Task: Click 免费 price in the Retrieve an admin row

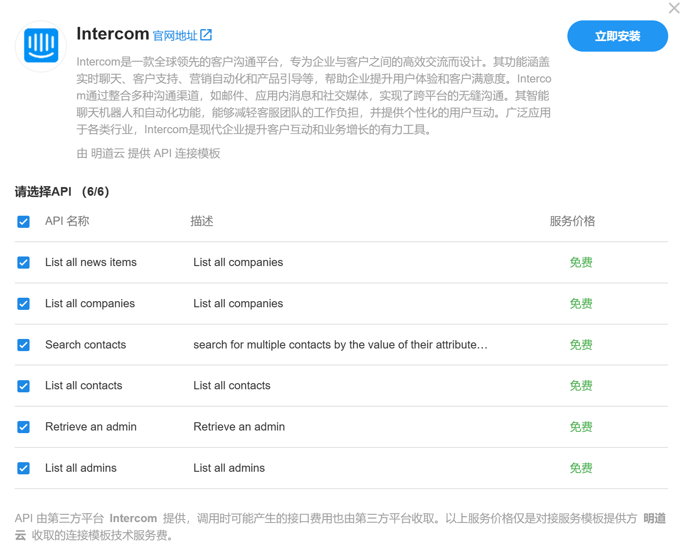Action: pos(581,427)
